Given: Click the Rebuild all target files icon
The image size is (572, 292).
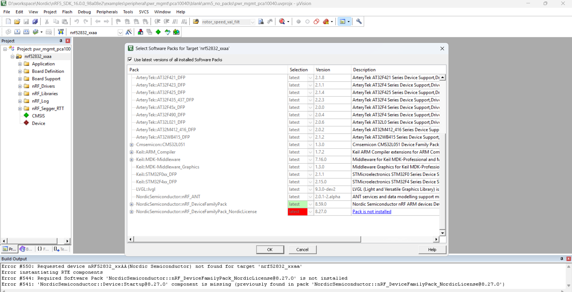Looking at the screenshot, I should tap(26, 32).
